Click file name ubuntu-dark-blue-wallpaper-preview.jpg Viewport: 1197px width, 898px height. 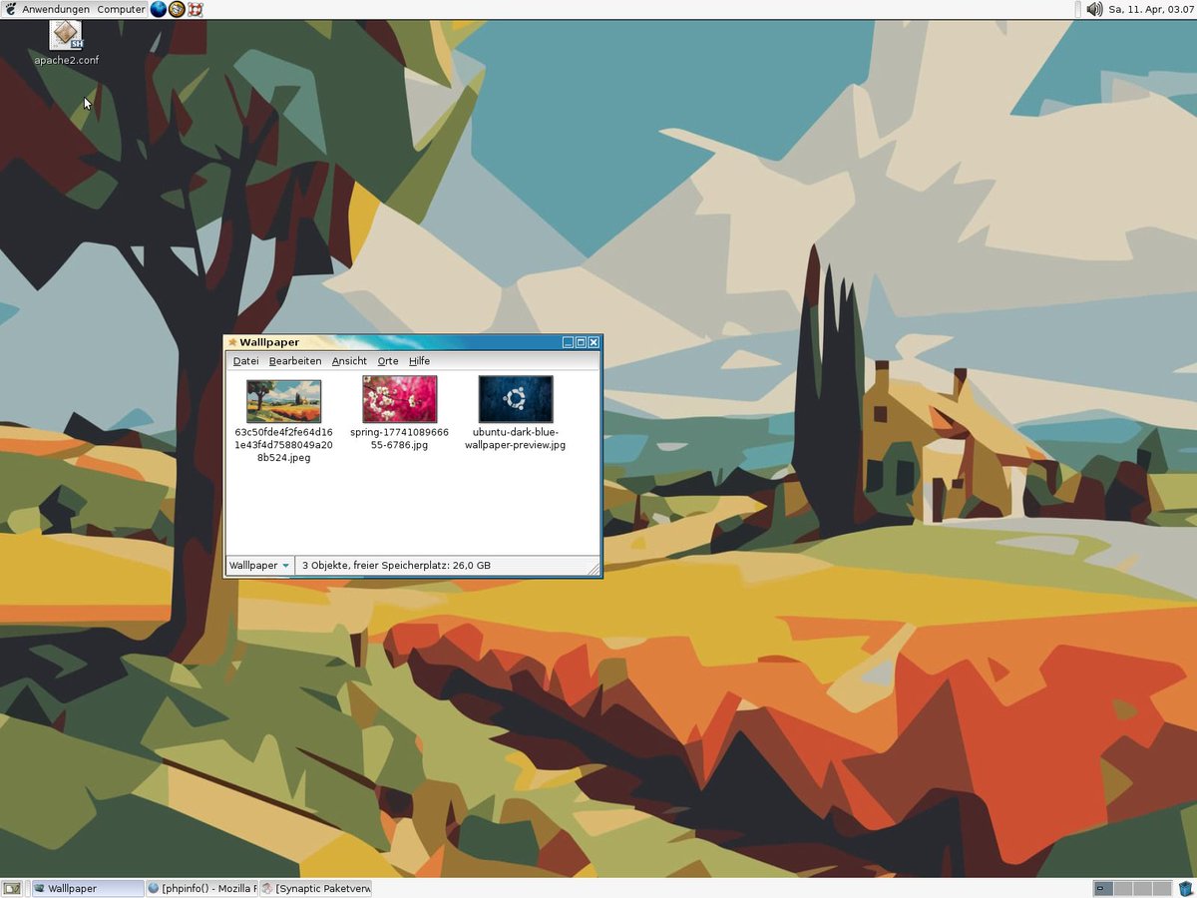pyautogui.click(x=516, y=438)
